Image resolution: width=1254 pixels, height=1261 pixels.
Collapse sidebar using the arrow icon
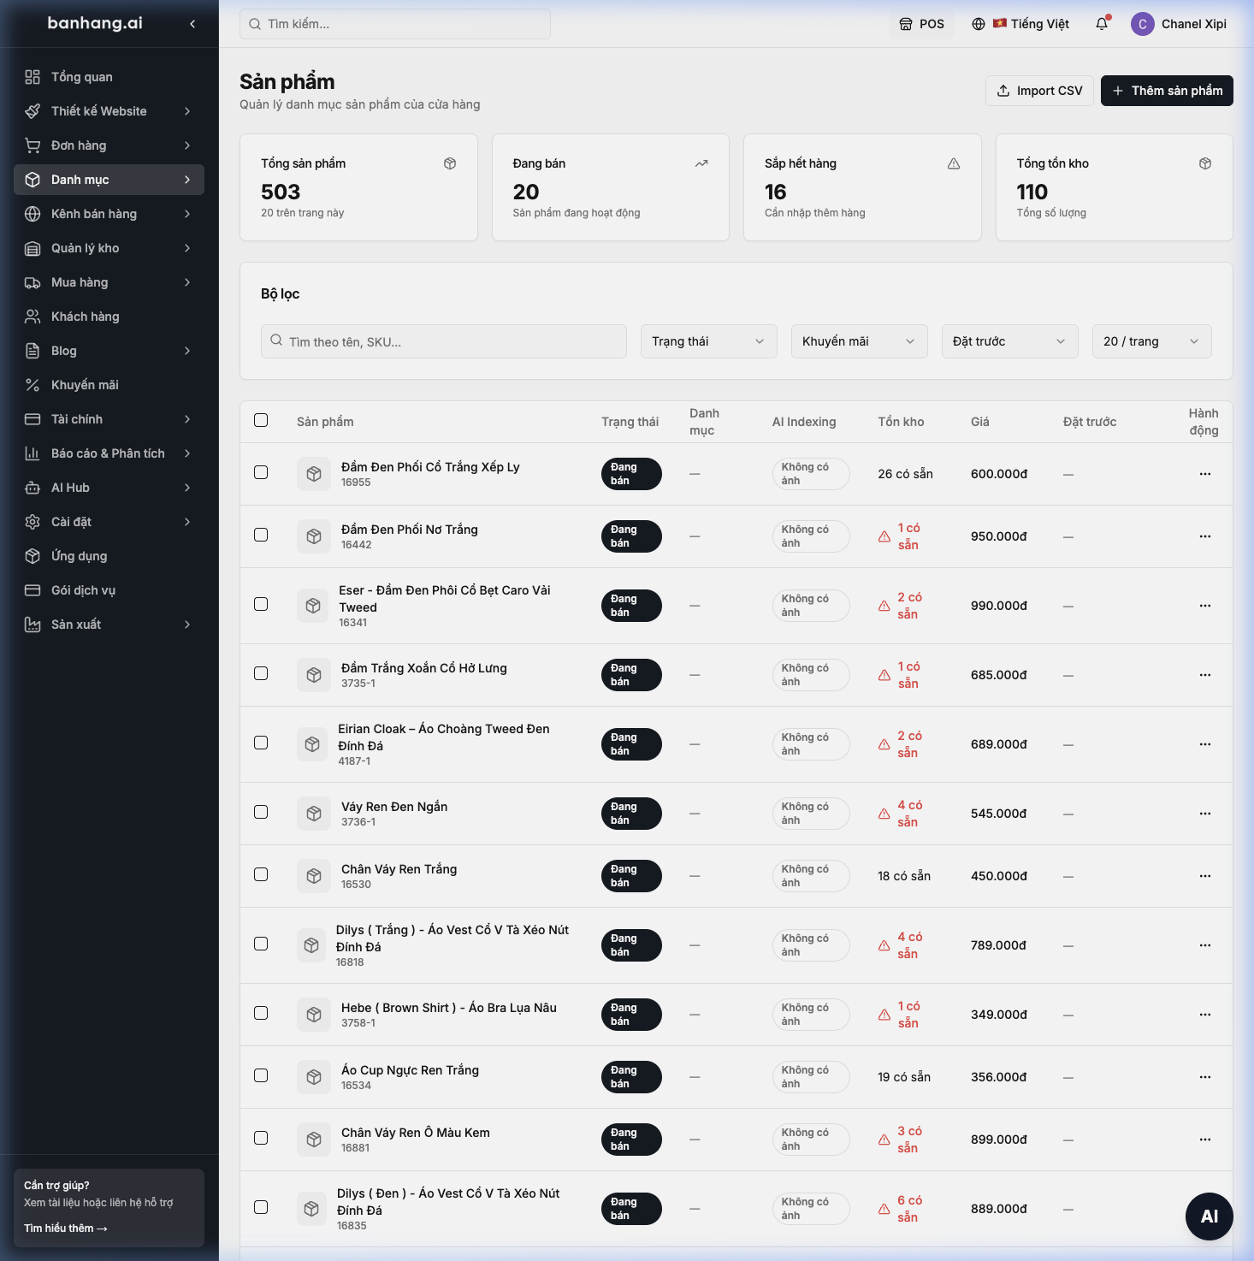[192, 24]
